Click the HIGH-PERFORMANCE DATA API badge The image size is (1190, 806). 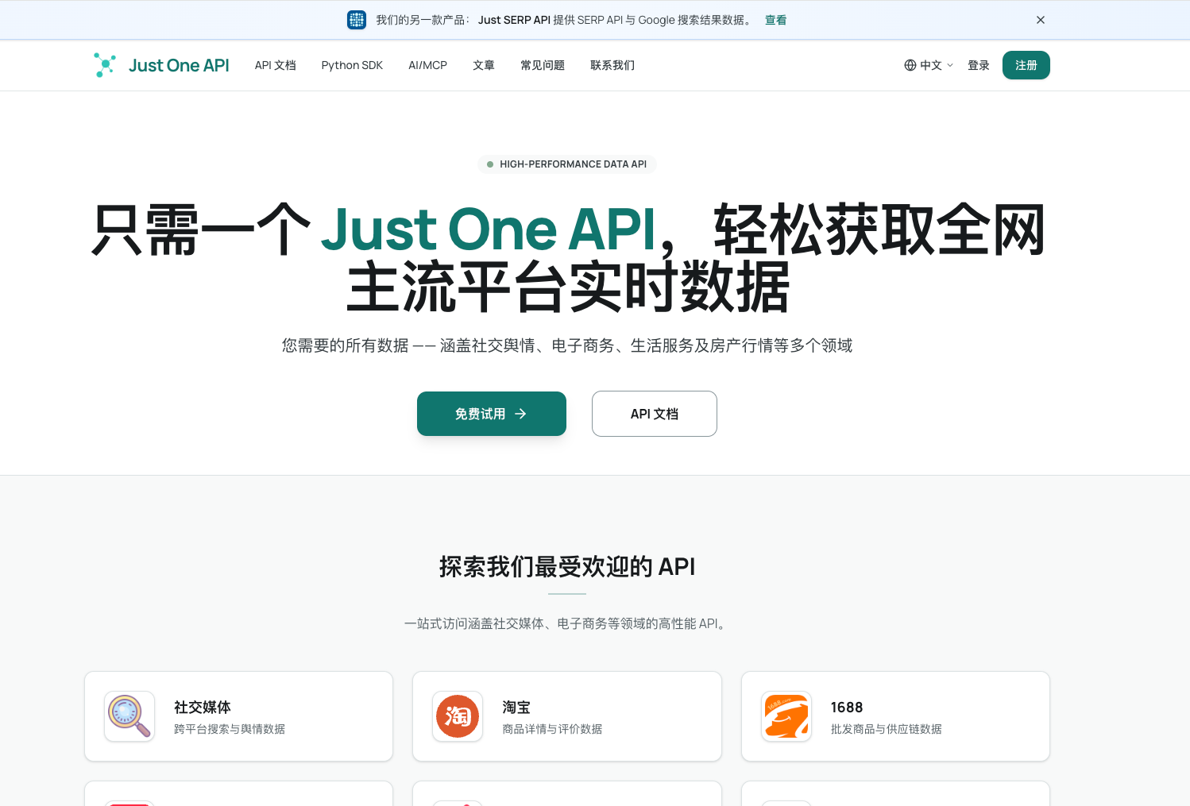[x=567, y=164]
